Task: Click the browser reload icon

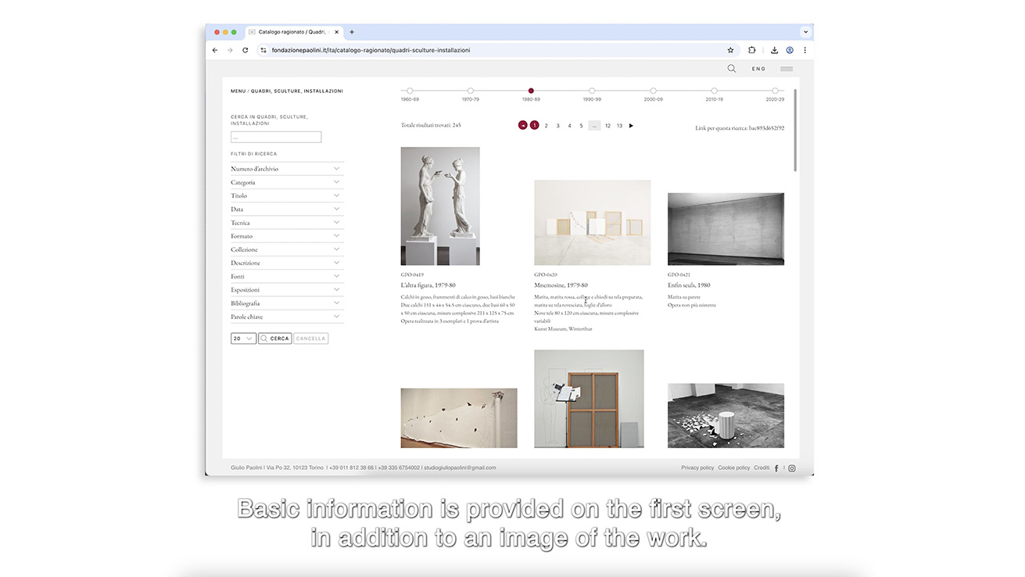Action: 245,49
